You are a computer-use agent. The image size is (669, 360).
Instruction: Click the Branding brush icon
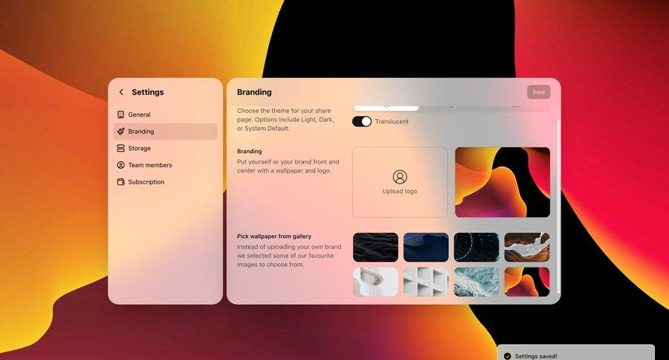click(120, 131)
